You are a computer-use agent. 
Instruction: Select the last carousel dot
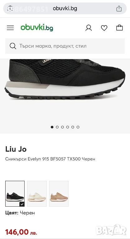tap(78, 127)
